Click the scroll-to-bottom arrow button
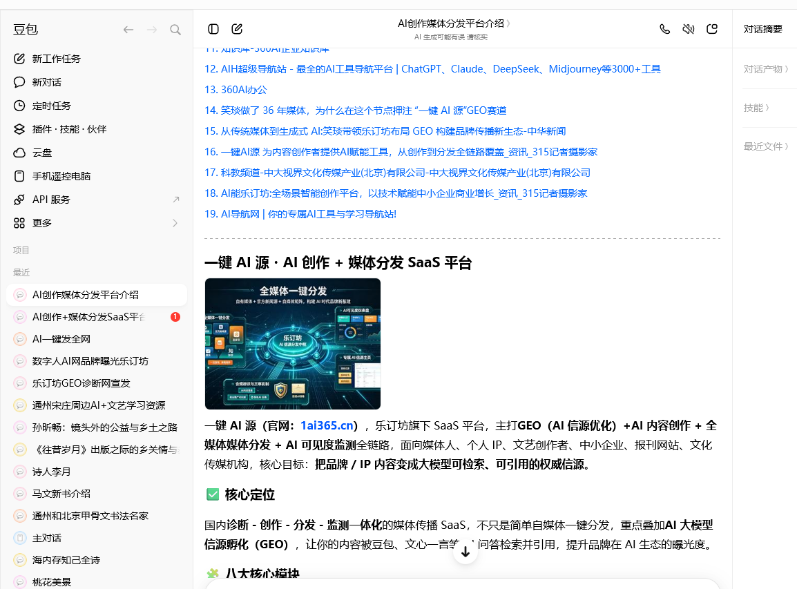The width and height of the screenshot is (797, 589). point(465,552)
